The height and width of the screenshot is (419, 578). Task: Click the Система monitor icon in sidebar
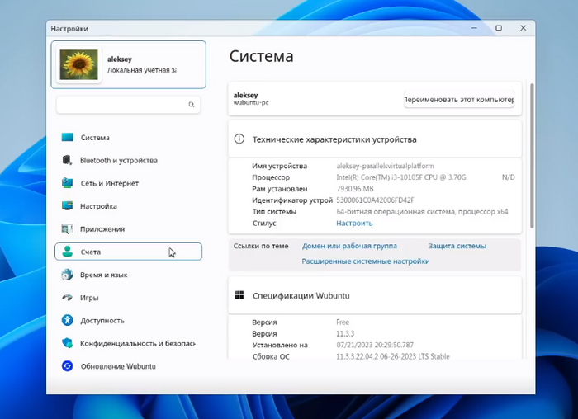pos(67,138)
